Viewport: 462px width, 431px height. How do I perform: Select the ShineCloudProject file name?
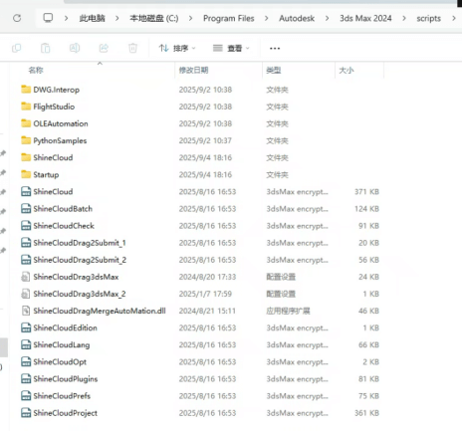[66, 413]
